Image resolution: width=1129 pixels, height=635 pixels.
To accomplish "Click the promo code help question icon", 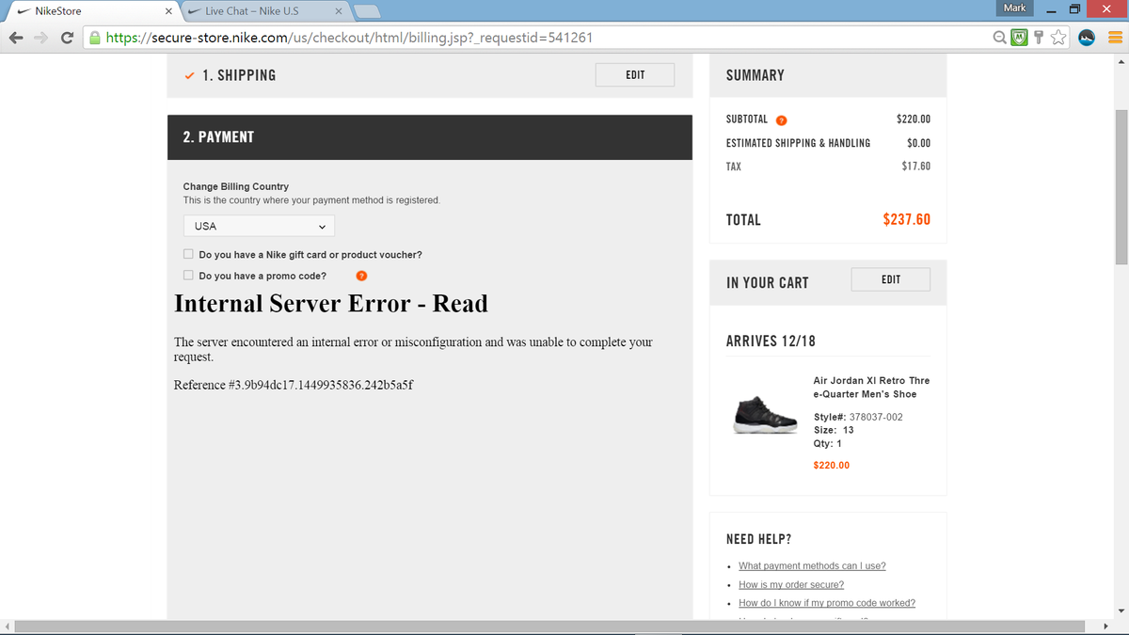I will tap(360, 276).
